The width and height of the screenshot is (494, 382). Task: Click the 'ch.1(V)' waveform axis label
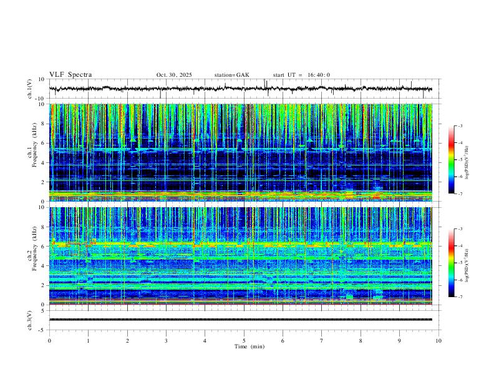[x=30, y=89]
